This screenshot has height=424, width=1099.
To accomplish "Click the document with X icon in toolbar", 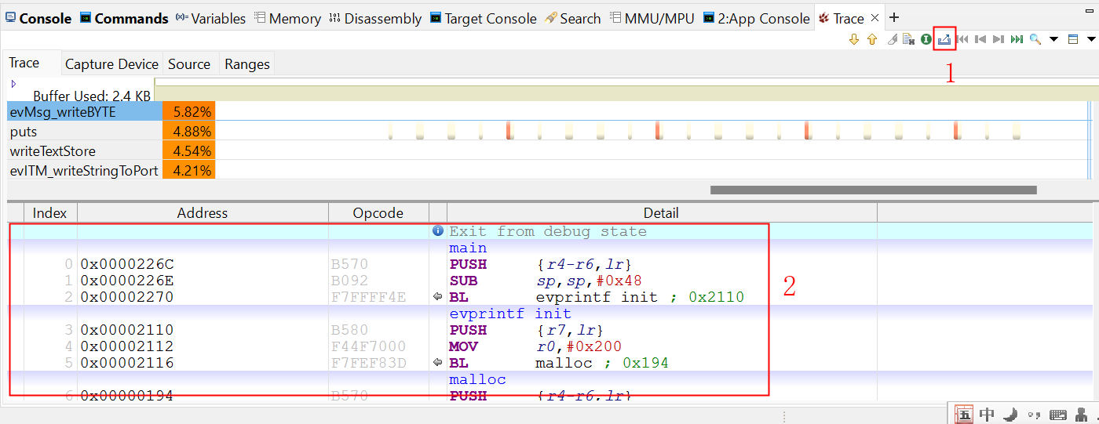I will (908, 39).
